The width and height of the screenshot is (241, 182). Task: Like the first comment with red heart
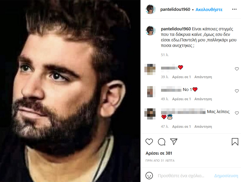point(237,69)
